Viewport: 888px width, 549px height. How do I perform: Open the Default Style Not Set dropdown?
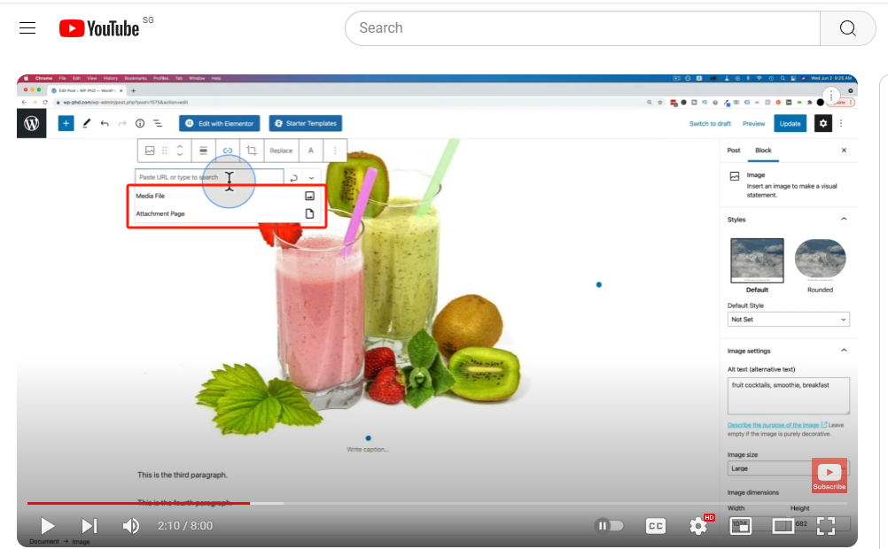click(789, 319)
